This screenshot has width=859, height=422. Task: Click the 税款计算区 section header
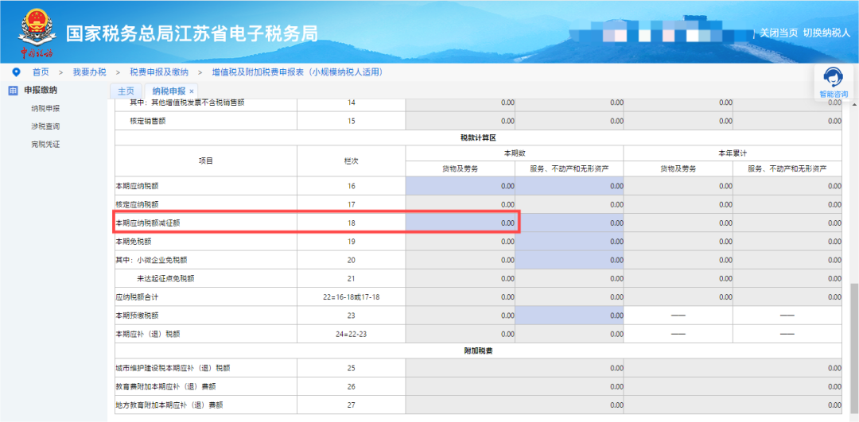coord(478,137)
